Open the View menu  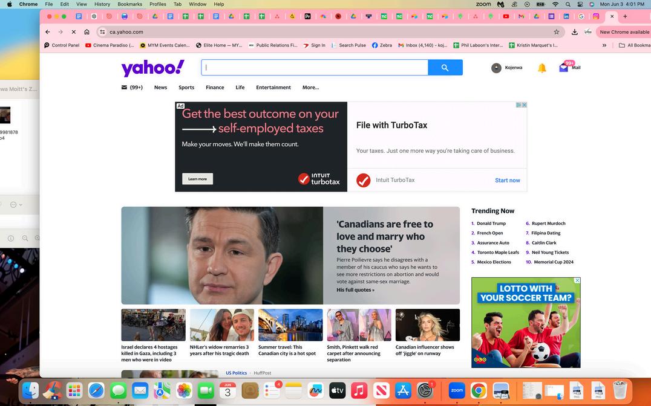coord(81,4)
